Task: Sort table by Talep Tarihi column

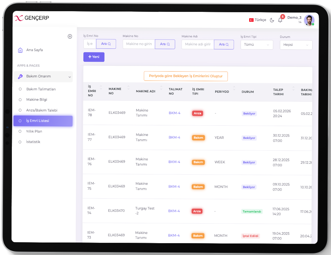Action: click(x=293, y=89)
